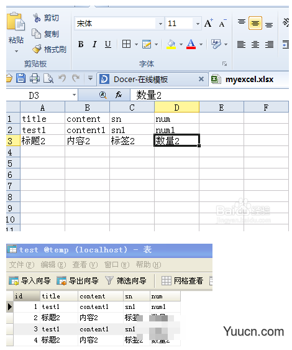Click the Increase font size icon

tap(209, 23)
